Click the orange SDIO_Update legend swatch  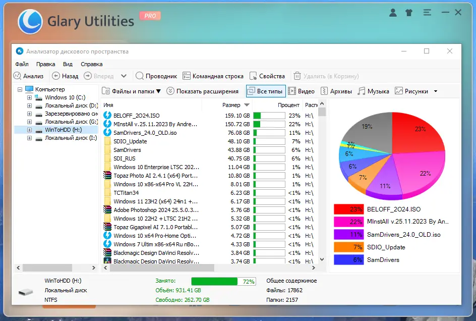(348, 247)
